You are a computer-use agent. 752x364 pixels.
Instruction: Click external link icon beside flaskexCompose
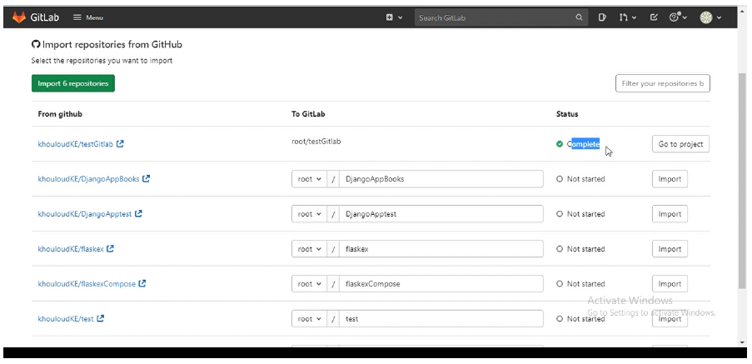coord(142,283)
